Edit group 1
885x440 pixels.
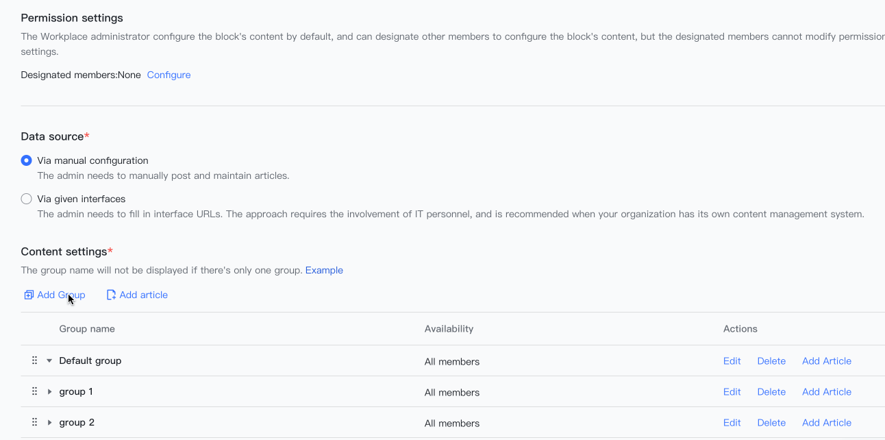732,391
